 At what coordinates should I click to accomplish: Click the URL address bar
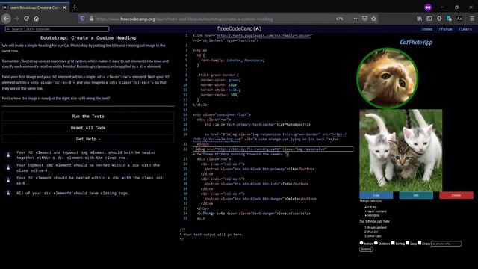(214, 19)
